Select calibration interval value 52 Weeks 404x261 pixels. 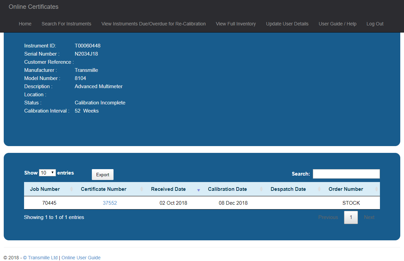(86, 111)
